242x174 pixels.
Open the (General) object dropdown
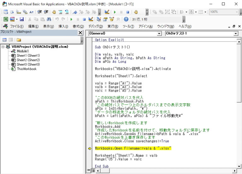point(159,33)
